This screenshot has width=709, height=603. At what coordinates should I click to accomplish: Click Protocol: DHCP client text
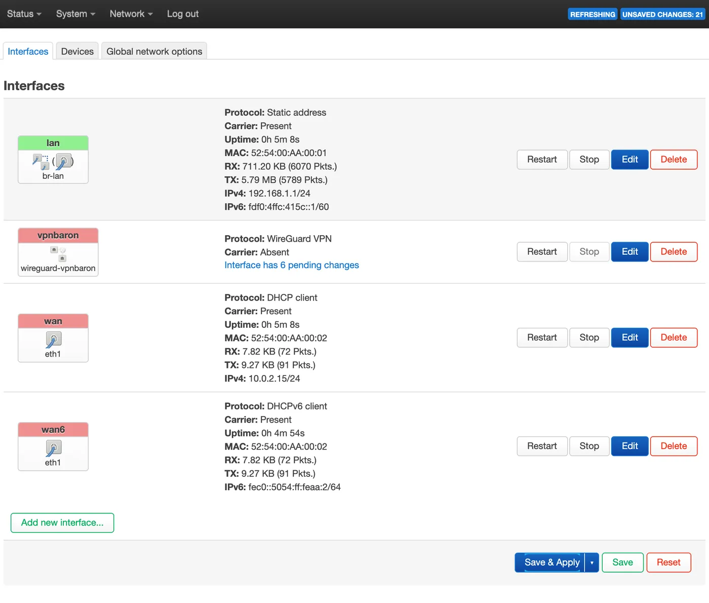click(x=271, y=297)
